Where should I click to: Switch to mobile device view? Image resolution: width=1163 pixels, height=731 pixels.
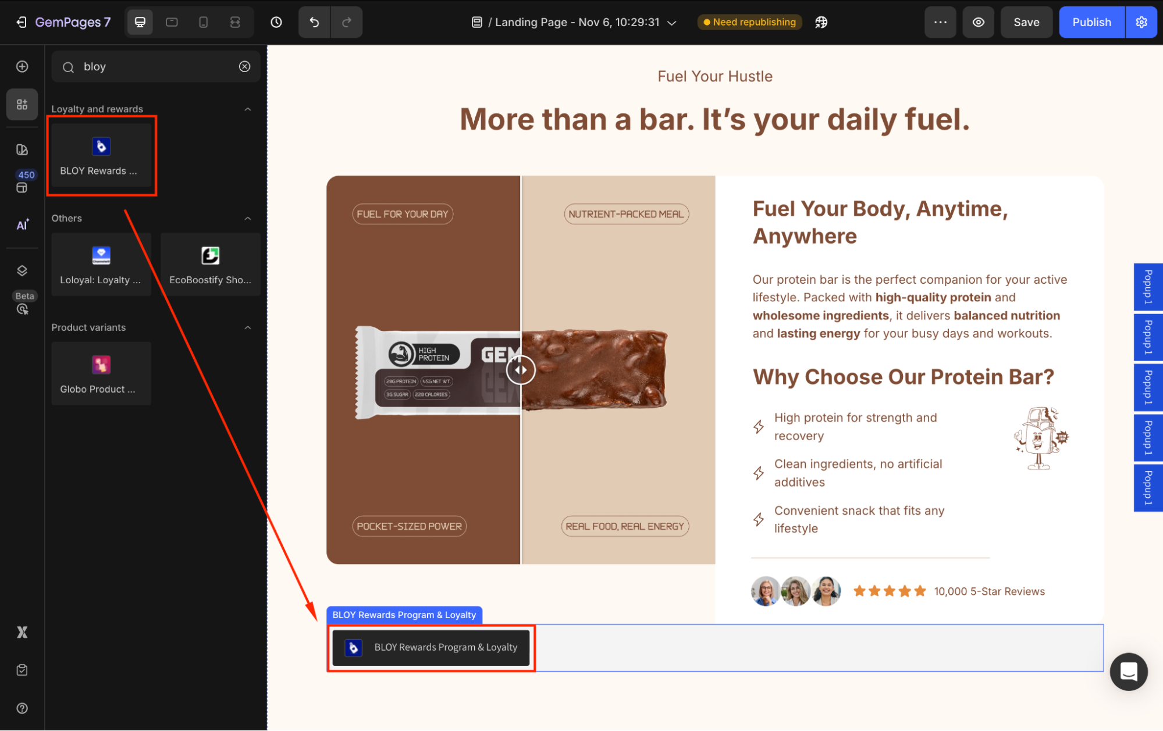[x=203, y=22]
